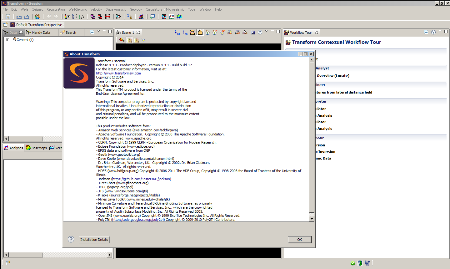
Task: Toggle the highlighted box view icon in Scene toolbar
Action: click(200, 32)
